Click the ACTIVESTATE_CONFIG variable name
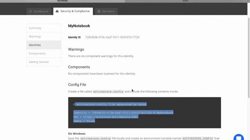Screen dimensions: 250x140 198,138
